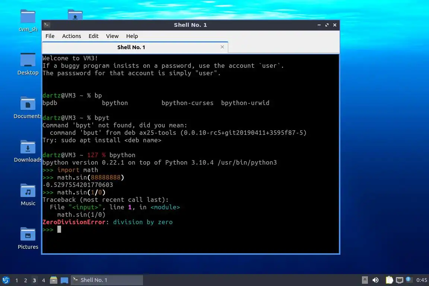Click the terminal icon in the title bar
The image size is (429, 286).
click(47, 25)
